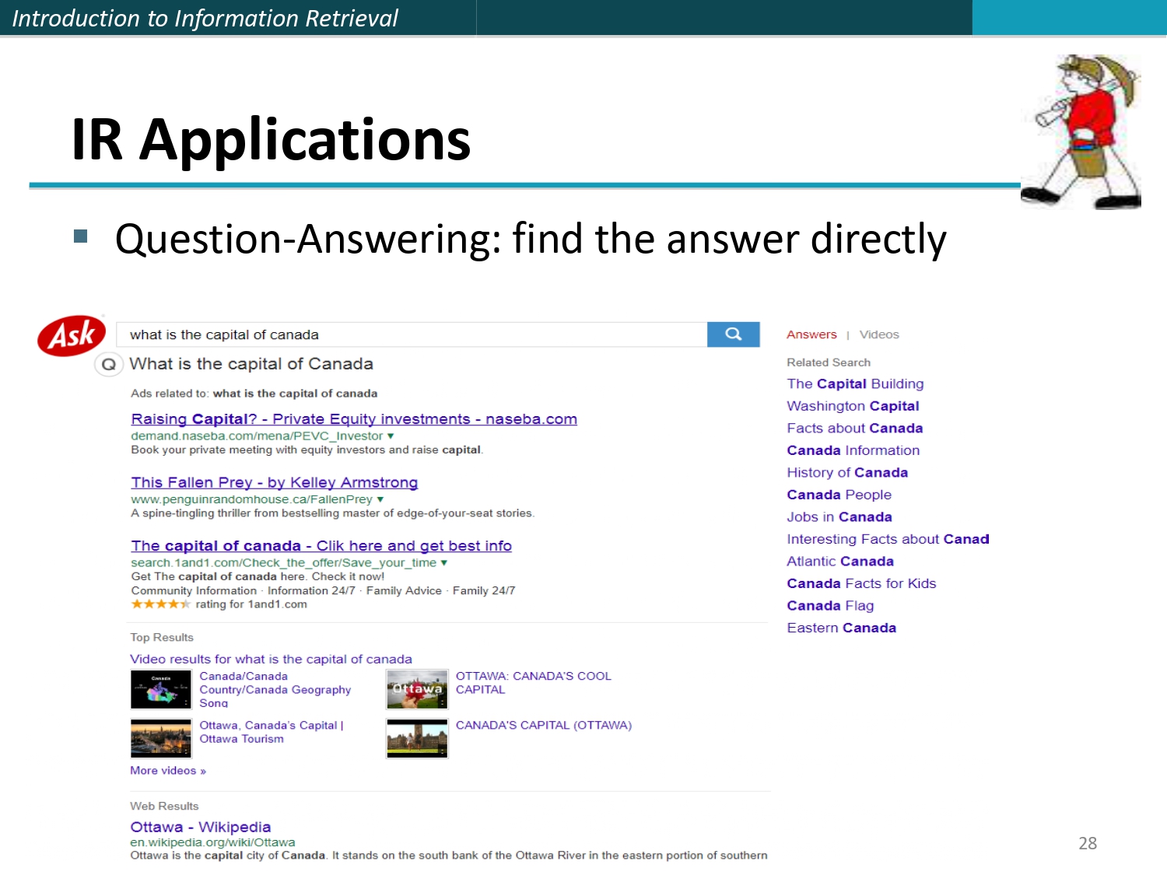The image size is (1167, 875).
Task: Open the OTTAWA: CANADA'S COOL CAPITAL video thumbnail
Action: point(417,688)
